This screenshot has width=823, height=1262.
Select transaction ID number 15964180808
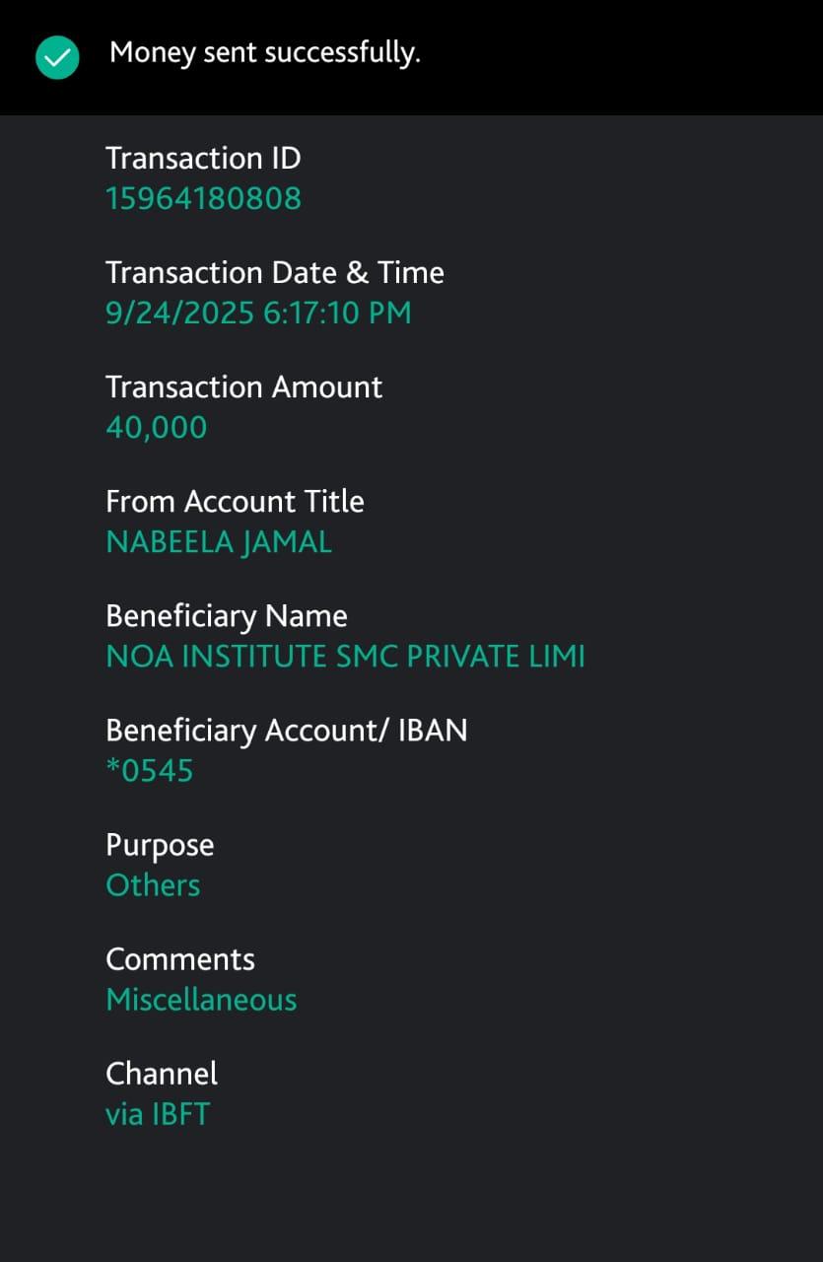203,199
